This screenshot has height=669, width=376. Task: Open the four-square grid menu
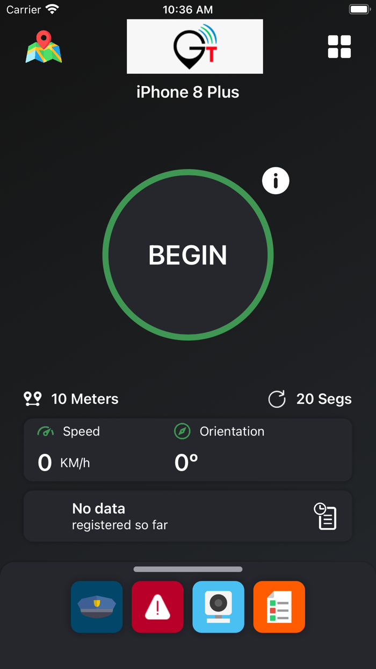pyautogui.click(x=339, y=47)
